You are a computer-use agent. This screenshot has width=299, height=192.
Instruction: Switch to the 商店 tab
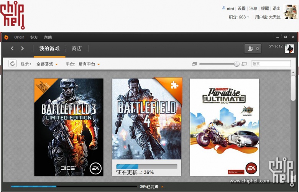77,48
